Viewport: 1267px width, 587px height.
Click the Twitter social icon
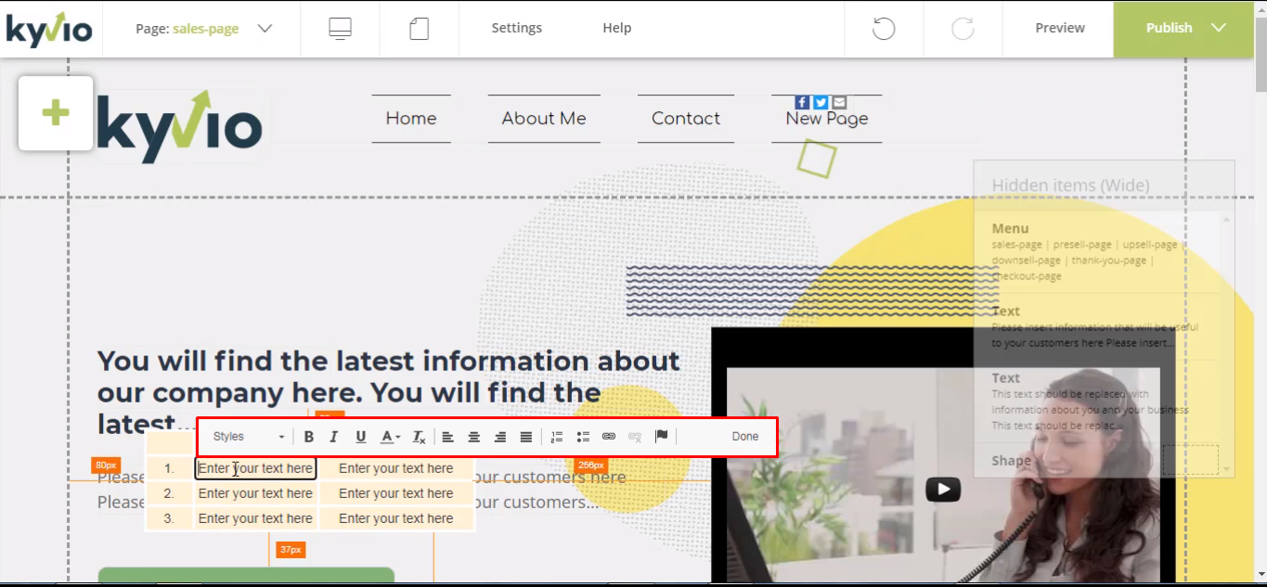821,102
